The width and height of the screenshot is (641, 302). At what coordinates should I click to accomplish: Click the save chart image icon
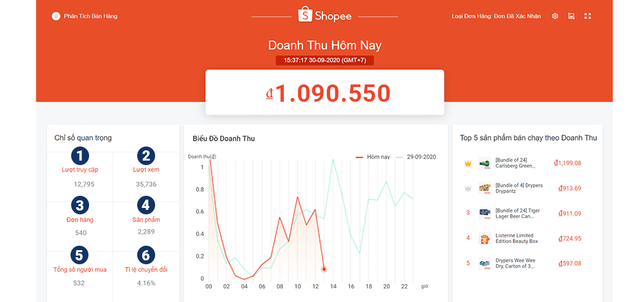click(571, 17)
